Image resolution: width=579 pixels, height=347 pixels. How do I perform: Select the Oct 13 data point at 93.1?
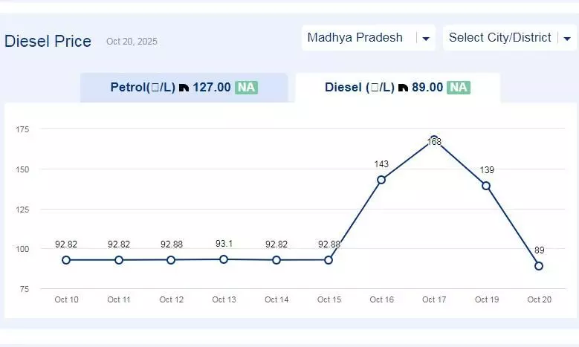(224, 259)
